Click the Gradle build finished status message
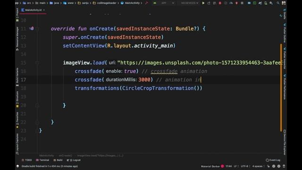 [x=50, y=166]
